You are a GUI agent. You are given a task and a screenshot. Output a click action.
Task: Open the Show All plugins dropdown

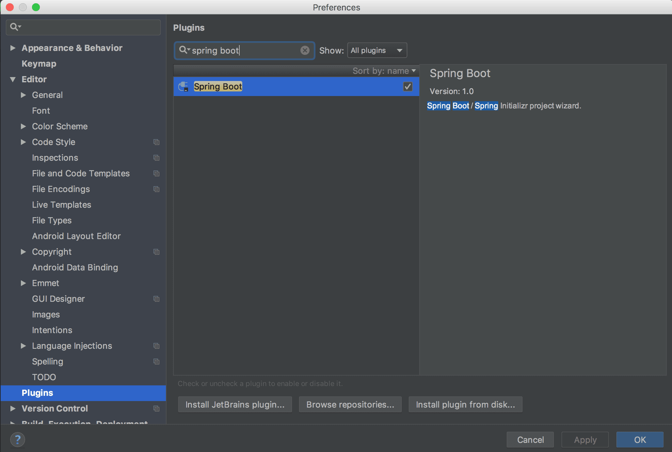[x=376, y=50]
